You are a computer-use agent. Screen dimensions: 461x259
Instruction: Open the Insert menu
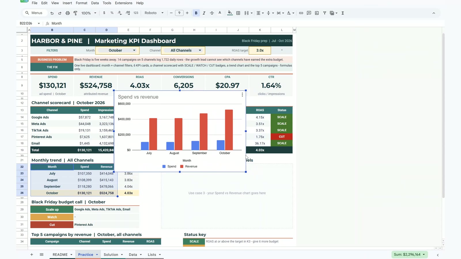click(x=67, y=3)
